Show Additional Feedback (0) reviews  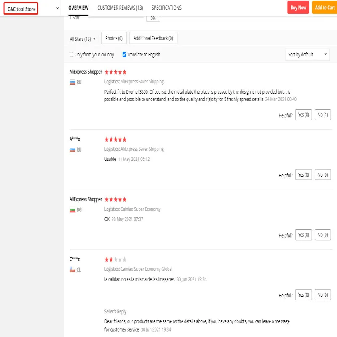point(153,38)
